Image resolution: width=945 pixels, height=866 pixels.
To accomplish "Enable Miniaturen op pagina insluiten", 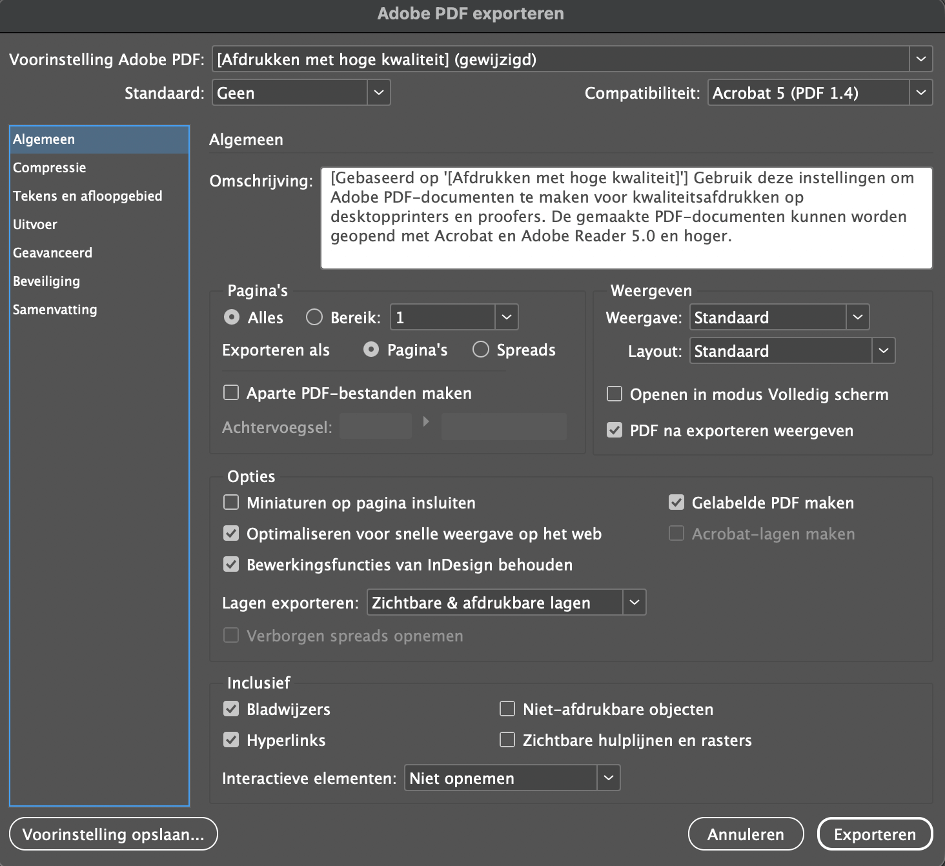I will pyautogui.click(x=231, y=502).
